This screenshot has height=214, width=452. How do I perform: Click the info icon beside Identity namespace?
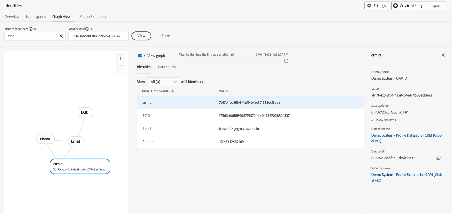pyautogui.click(x=31, y=29)
